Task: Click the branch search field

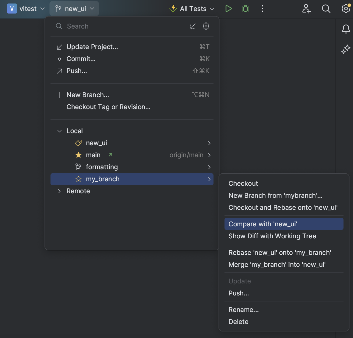Action: pos(112,26)
